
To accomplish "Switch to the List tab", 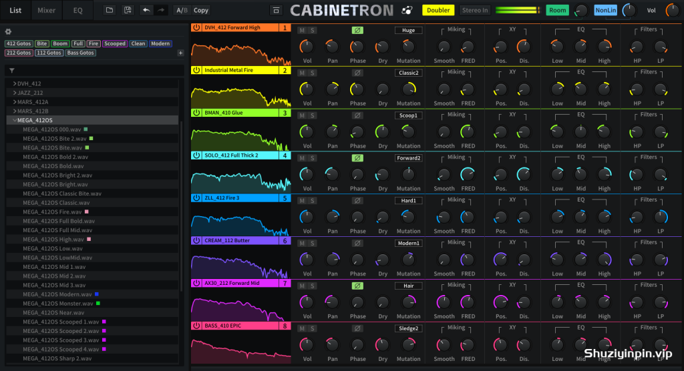I will (x=15, y=10).
